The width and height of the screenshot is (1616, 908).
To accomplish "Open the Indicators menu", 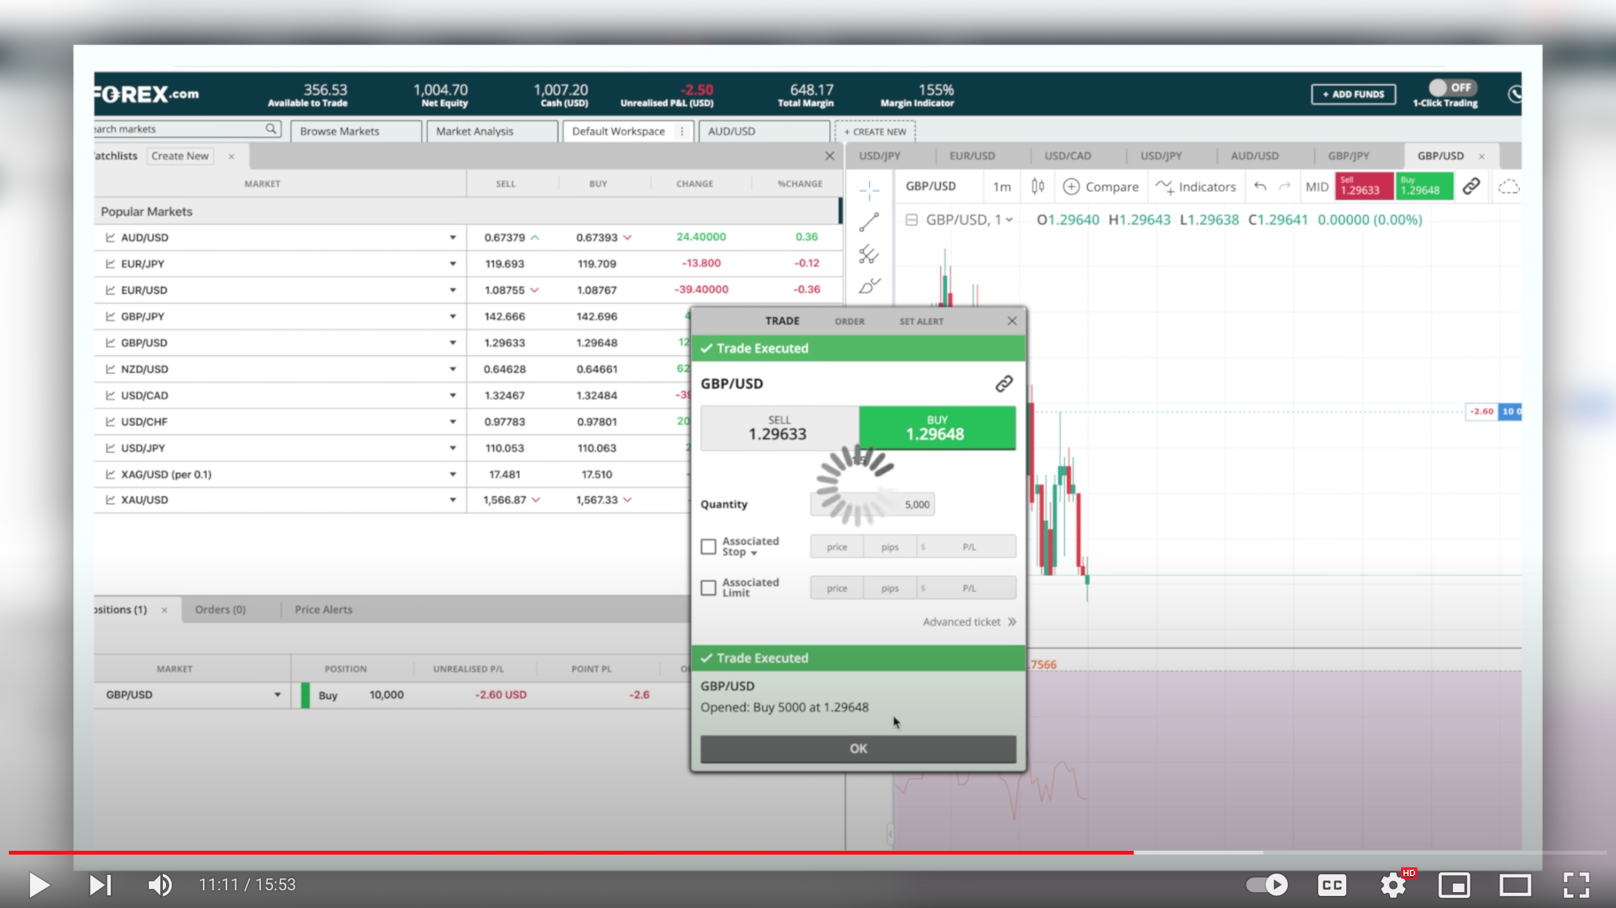I will pyautogui.click(x=1195, y=186).
